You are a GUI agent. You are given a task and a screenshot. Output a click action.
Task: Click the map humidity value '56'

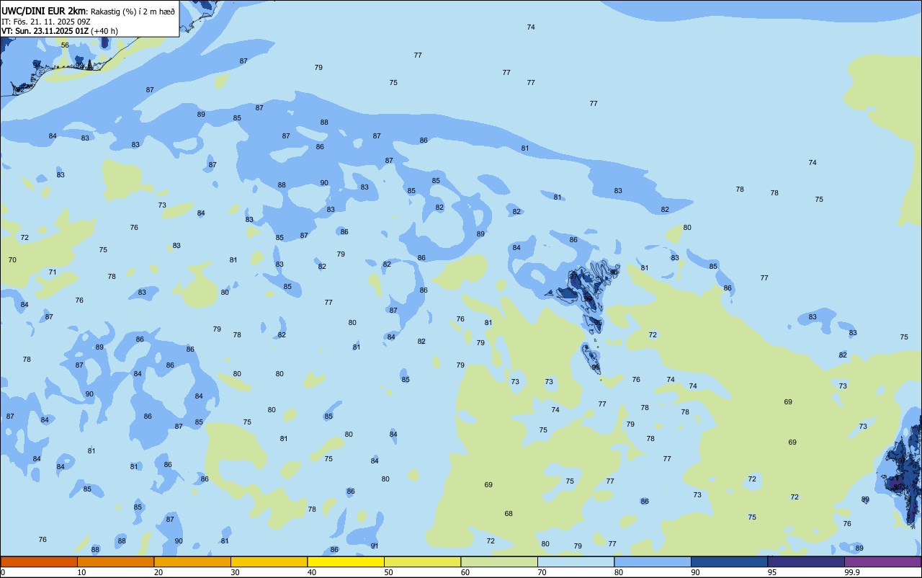point(65,45)
